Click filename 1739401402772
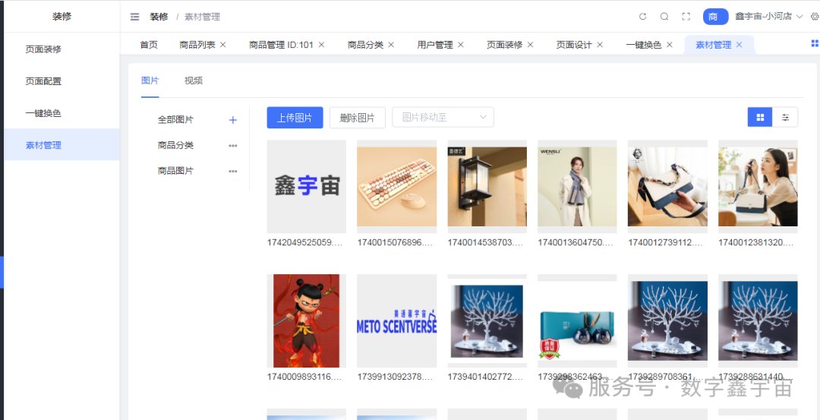This screenshot has height=420, width=820. coord(486,377)
